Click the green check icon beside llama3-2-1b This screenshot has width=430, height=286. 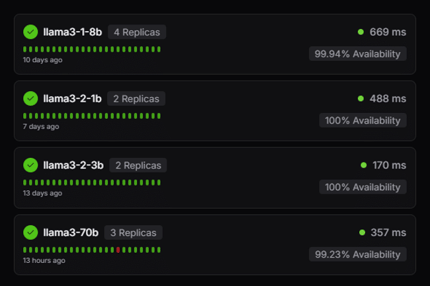click(x=30, y=98)
